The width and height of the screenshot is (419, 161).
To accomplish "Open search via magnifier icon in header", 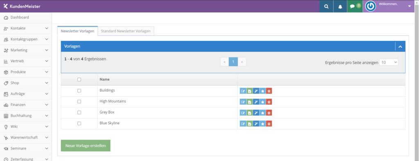I will coord(326,7).
